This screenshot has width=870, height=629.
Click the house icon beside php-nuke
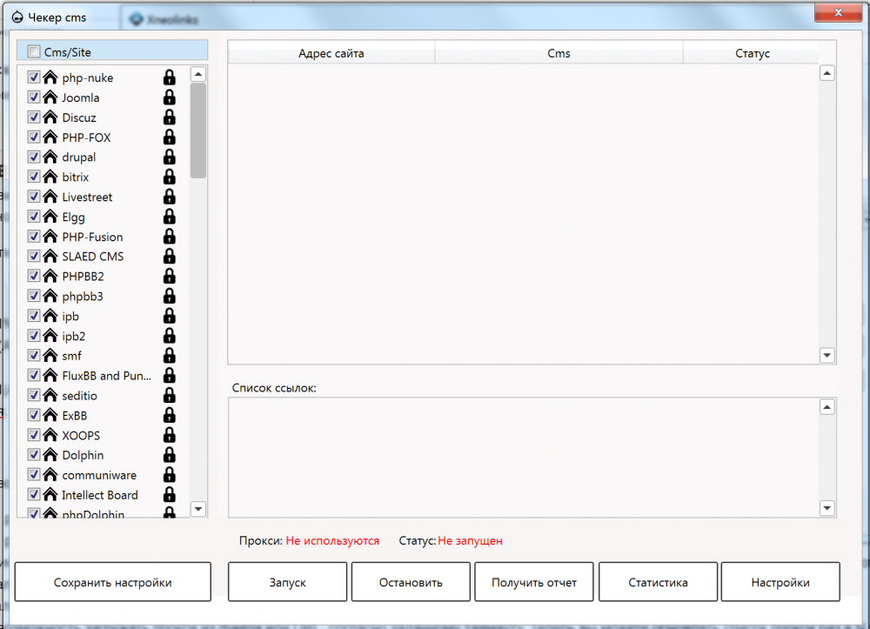coord(50,77)
